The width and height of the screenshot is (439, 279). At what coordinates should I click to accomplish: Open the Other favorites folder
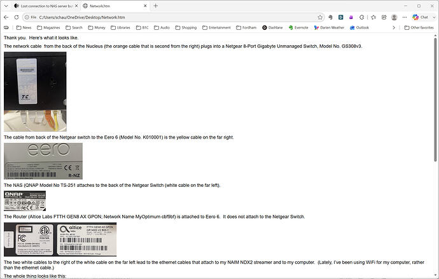point(419,28)
